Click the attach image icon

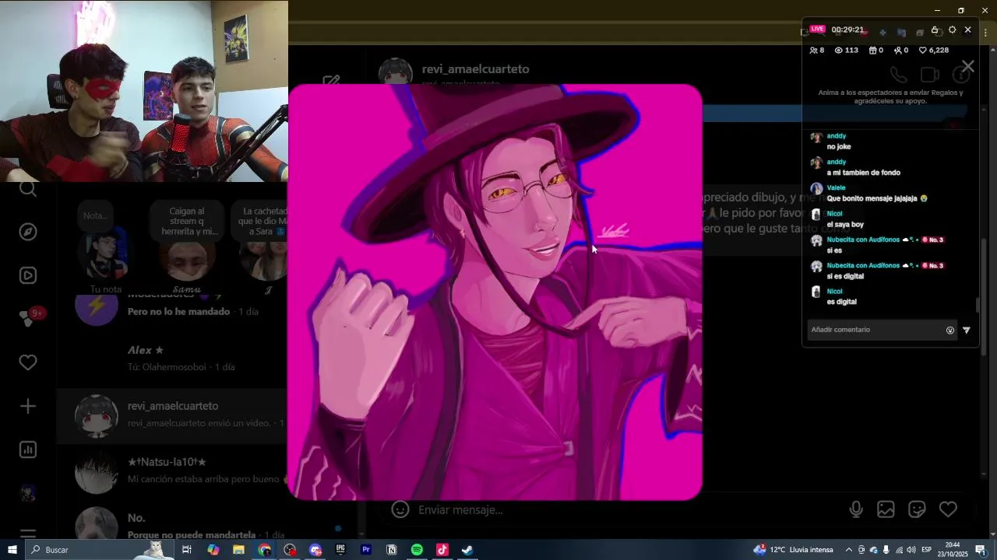886,509
